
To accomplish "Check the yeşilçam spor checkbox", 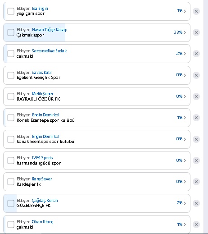I will (x=11, y=11).
